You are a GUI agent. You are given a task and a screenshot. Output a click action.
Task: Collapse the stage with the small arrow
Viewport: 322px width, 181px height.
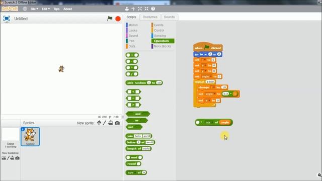(123, 117)
